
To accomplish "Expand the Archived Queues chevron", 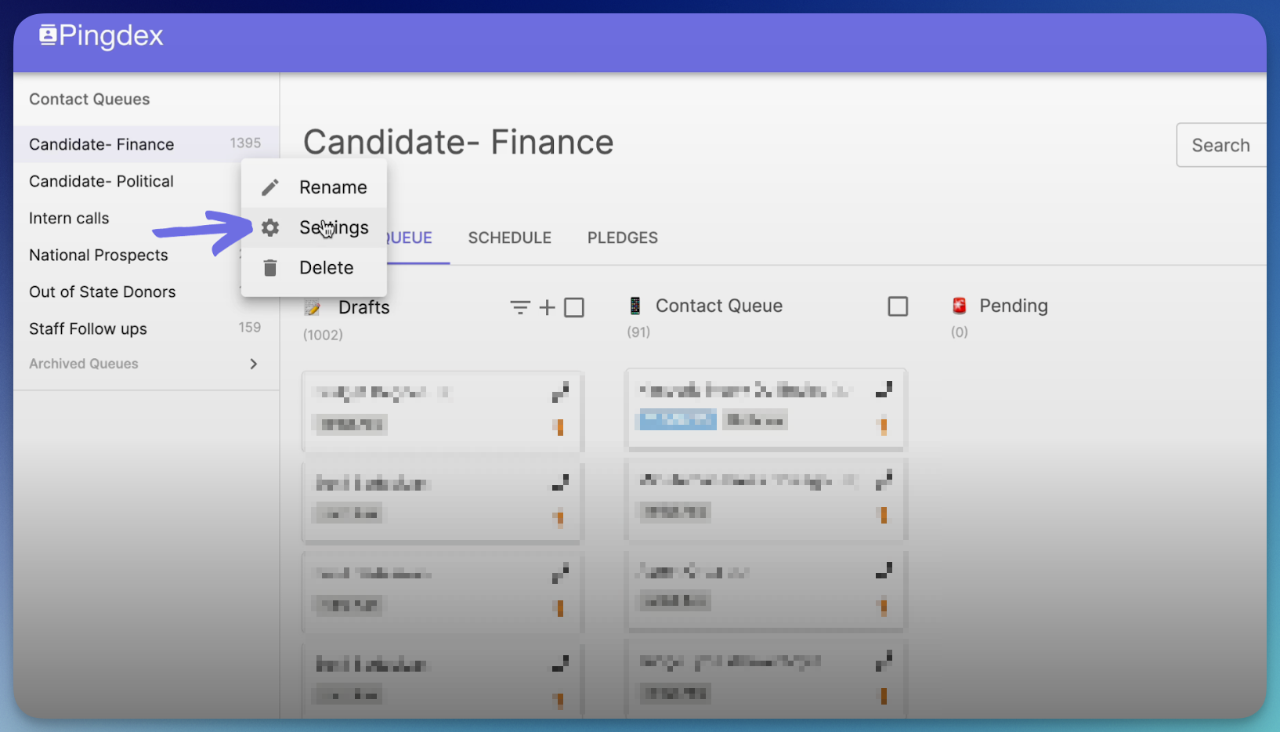I will tap(253, 364).
